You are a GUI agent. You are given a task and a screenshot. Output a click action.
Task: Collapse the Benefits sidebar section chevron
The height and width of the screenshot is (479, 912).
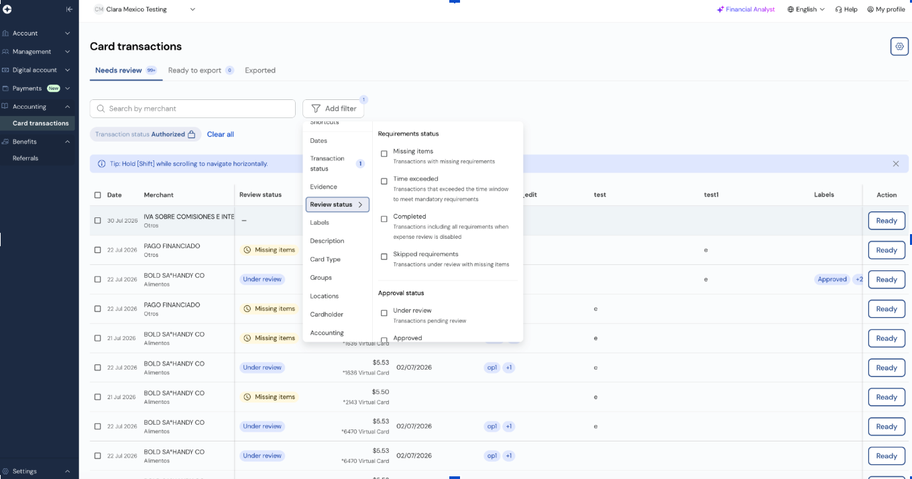(67, 142)
